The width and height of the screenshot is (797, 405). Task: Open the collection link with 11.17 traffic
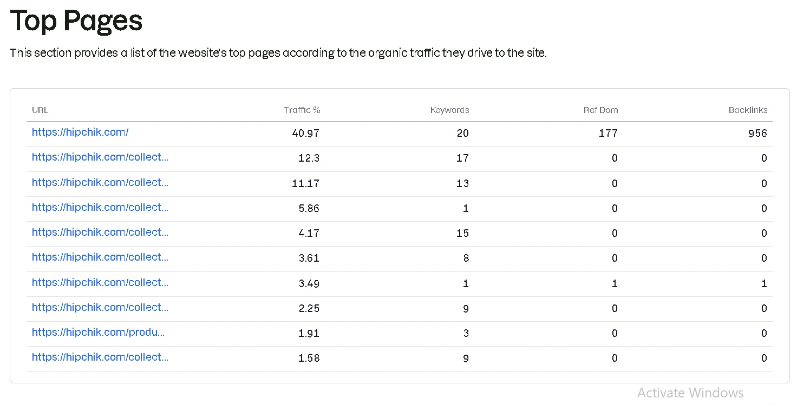click(100, 183)
